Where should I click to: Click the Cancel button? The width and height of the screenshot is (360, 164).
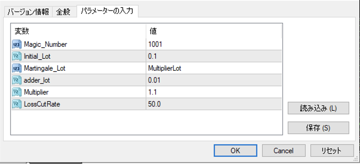click(284, 151)
